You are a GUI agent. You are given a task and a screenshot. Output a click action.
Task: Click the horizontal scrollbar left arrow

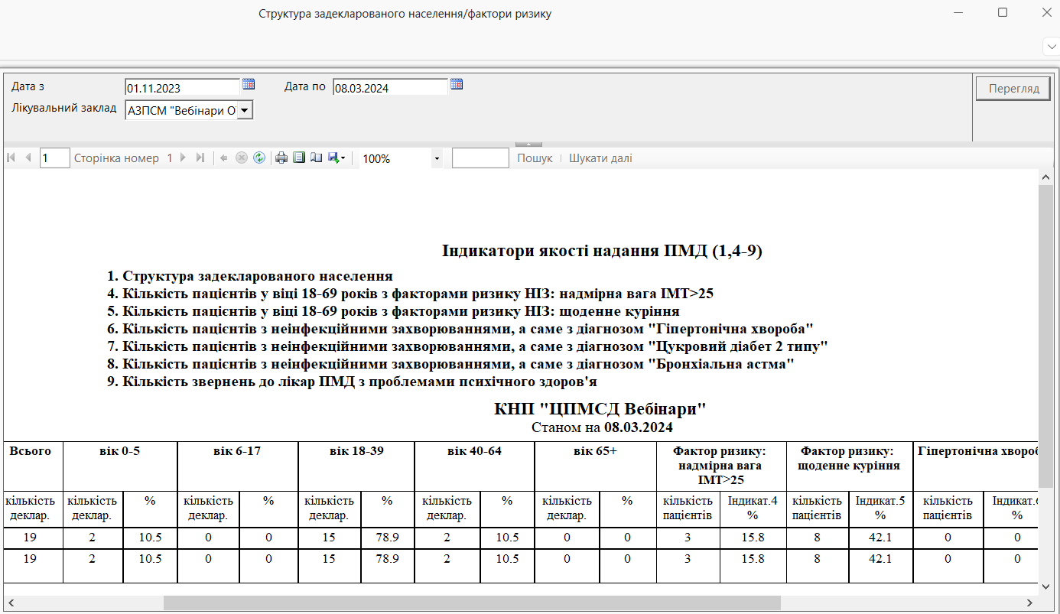pos(11,603)
